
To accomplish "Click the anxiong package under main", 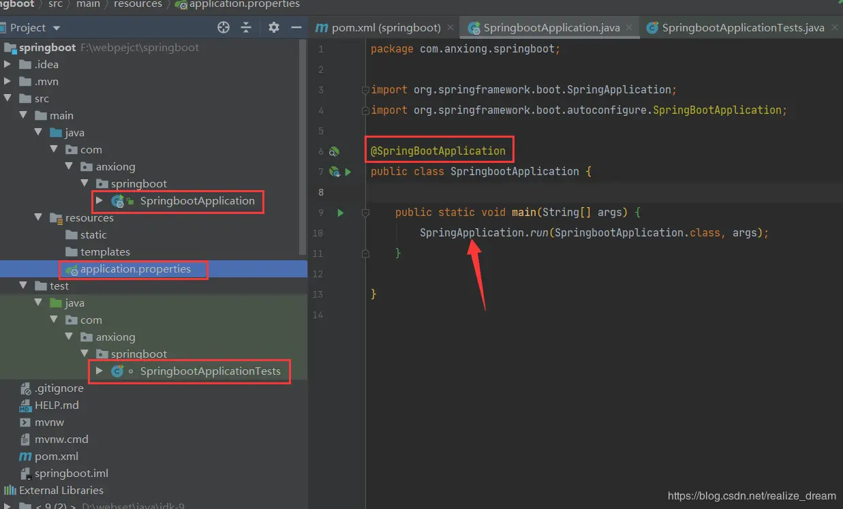I will tap(115, 167).
